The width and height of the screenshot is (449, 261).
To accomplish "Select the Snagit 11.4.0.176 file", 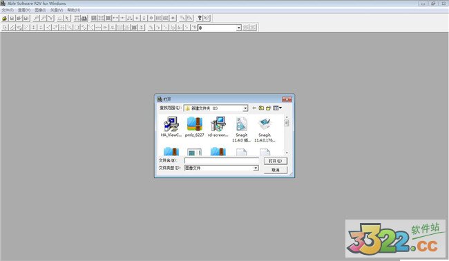I will pyautogui.click(x=265, y=129).
